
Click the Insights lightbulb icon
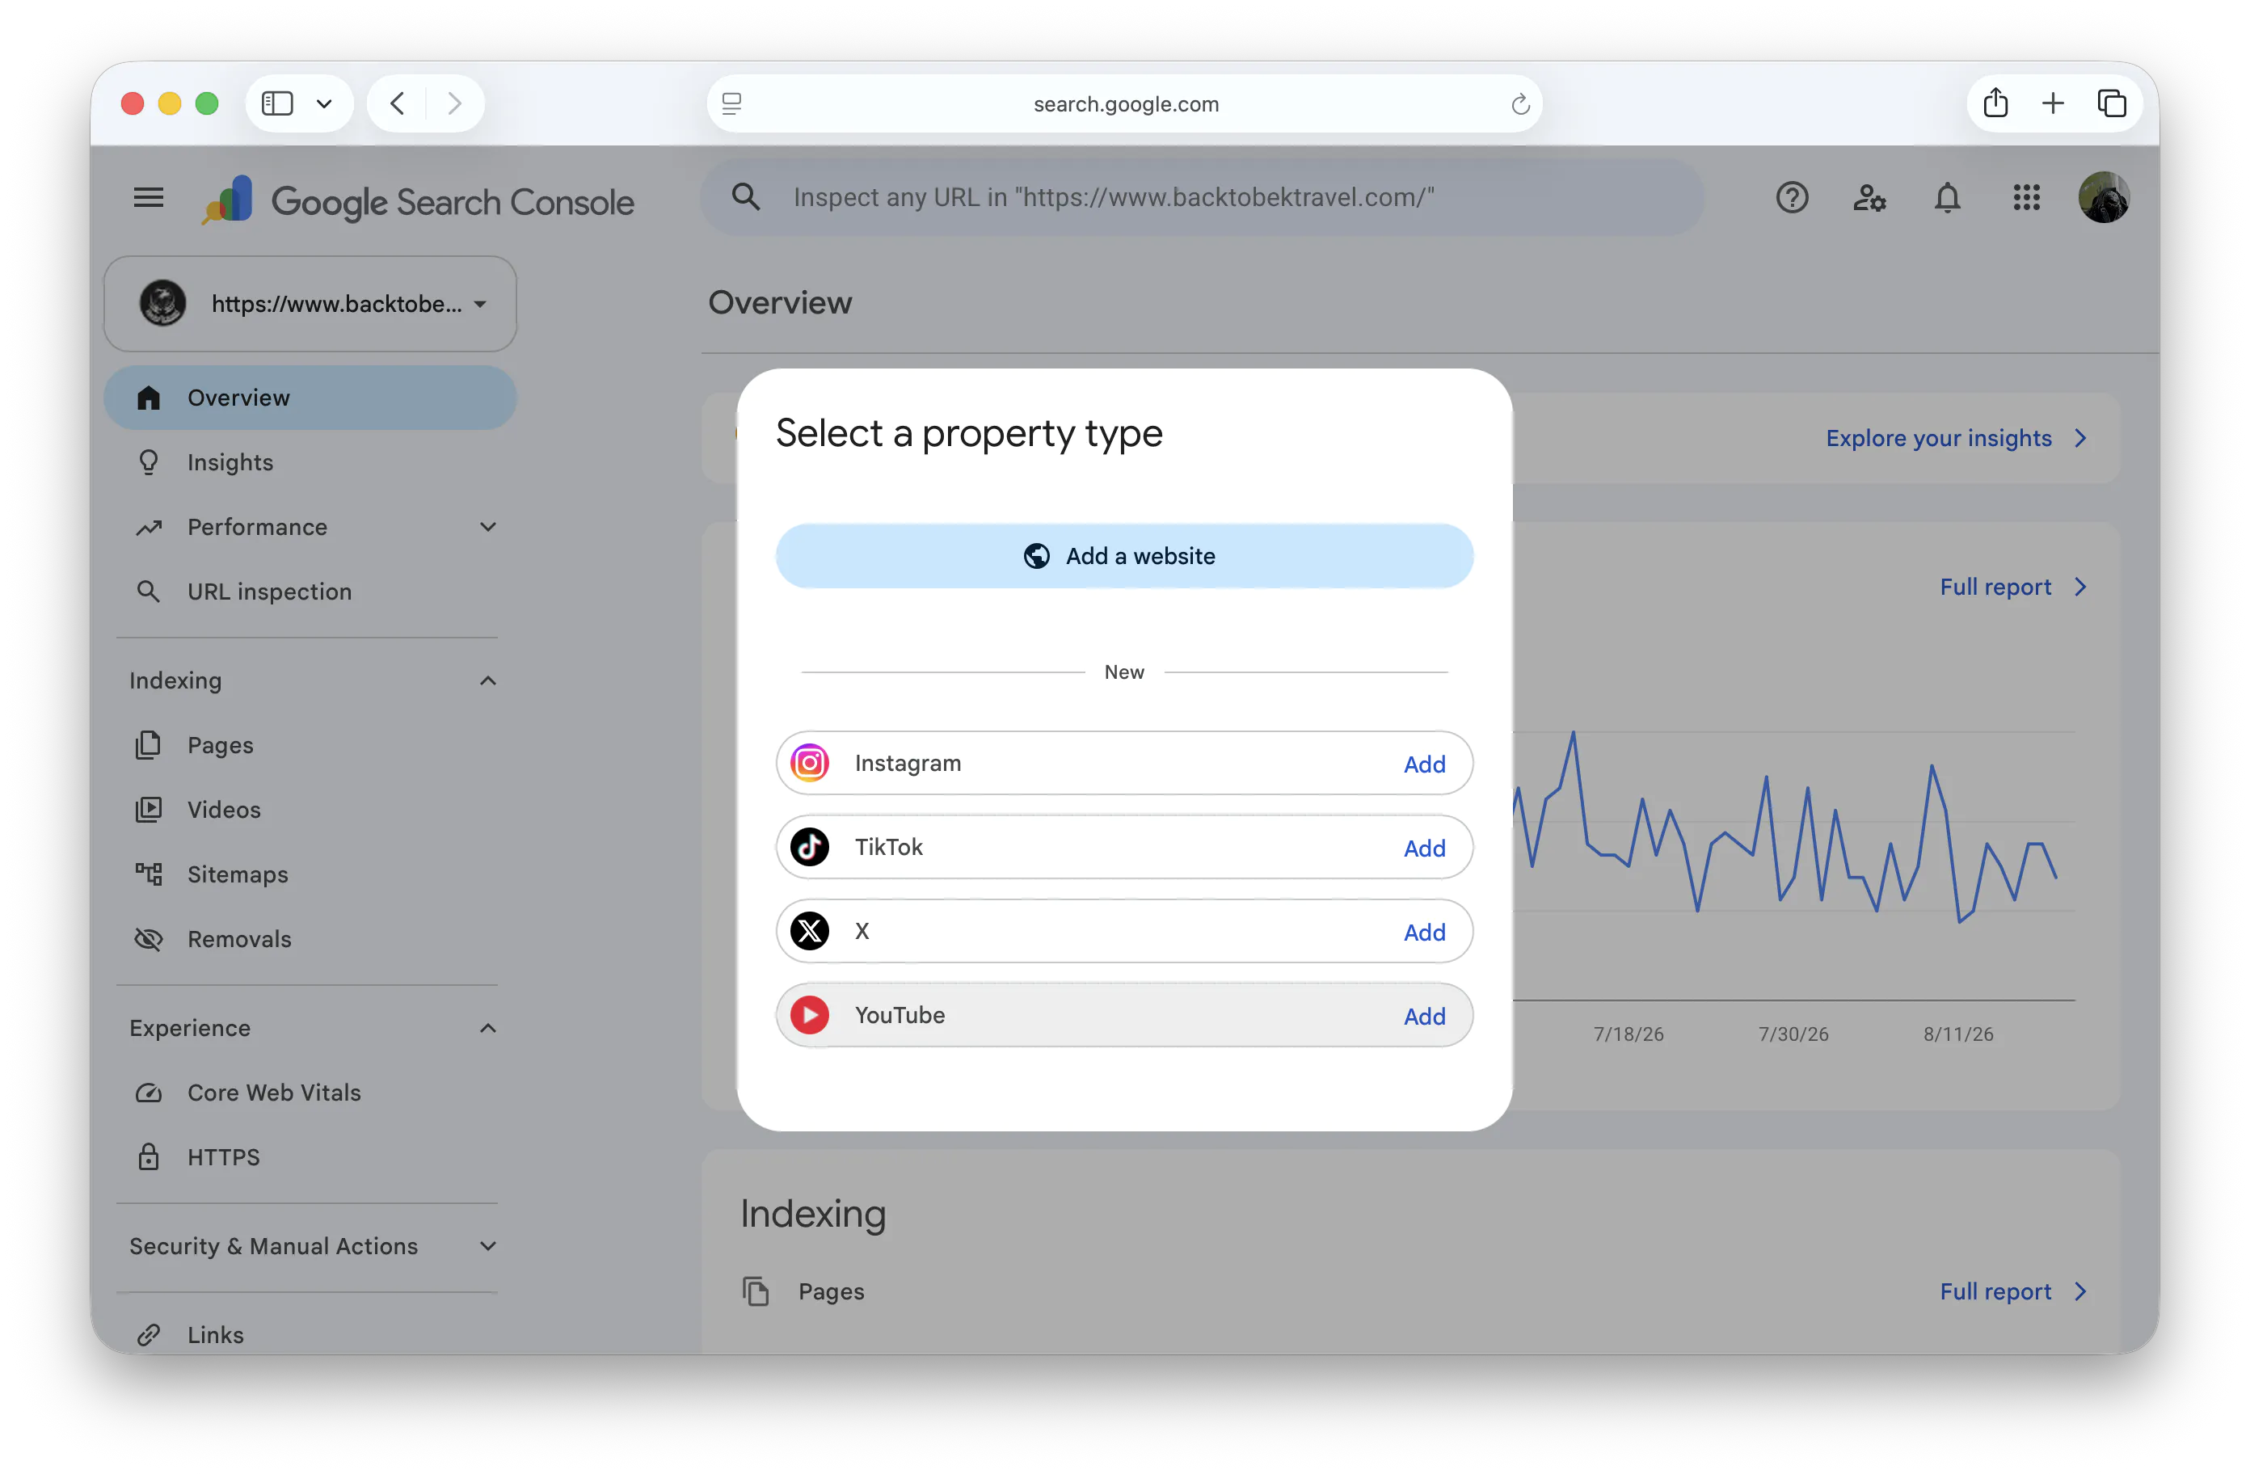click(149, 462)
